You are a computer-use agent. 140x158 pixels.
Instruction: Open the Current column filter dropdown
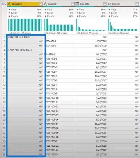coord(137,4)
